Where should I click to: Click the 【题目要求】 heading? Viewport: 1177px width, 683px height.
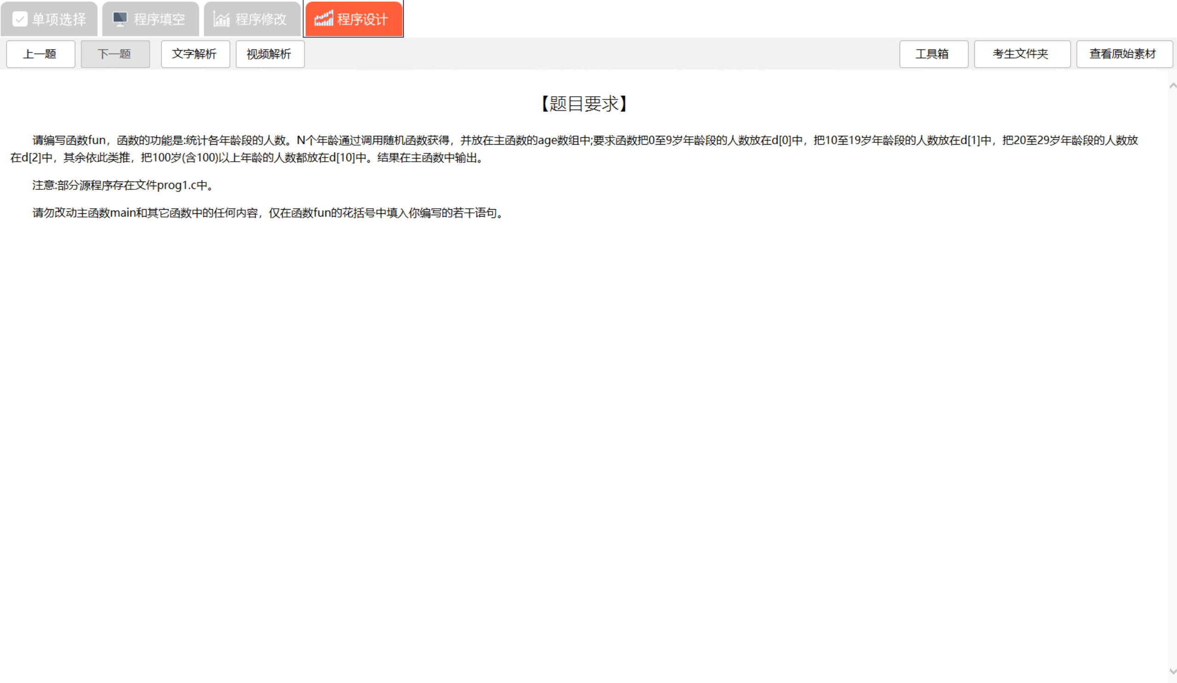584,104
